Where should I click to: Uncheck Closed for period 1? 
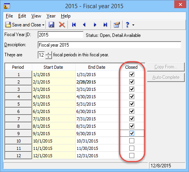click(132, 75)
